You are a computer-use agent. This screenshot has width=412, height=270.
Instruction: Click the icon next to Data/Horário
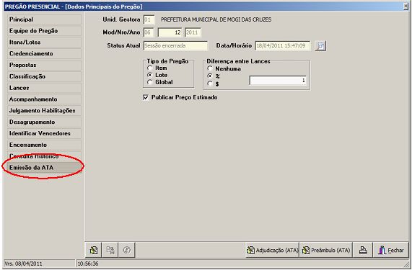click(x=320, y=46)
